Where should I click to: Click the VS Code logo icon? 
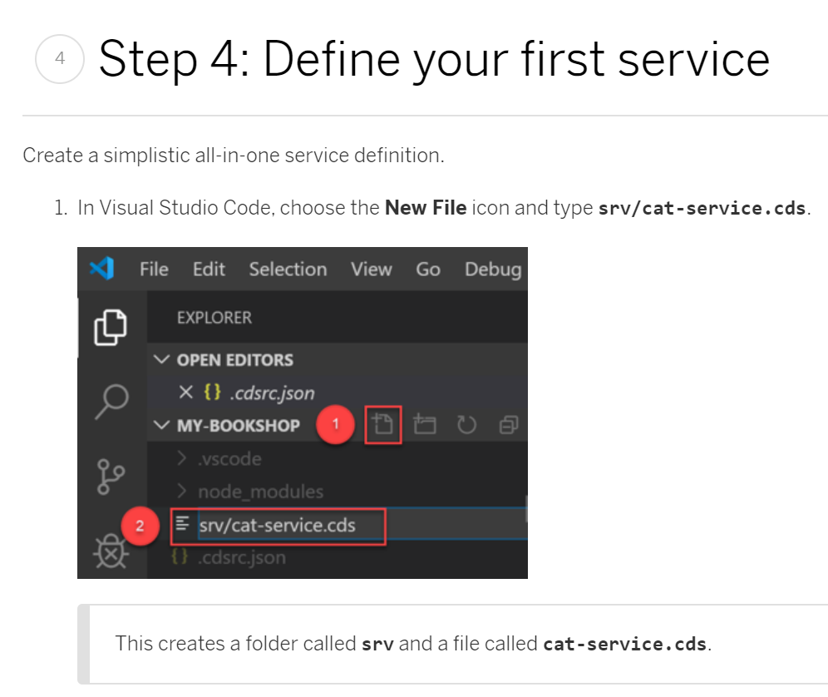(x=101, y=269)
